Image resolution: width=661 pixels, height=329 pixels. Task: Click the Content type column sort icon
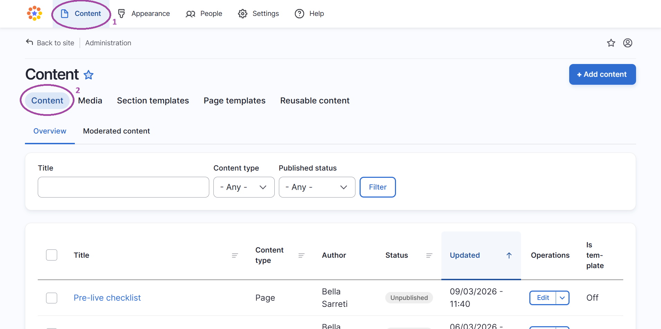301,255
